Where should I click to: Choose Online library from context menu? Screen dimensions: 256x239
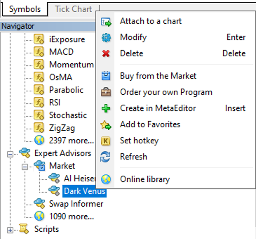pyautogui.click(x=144, y=179)
